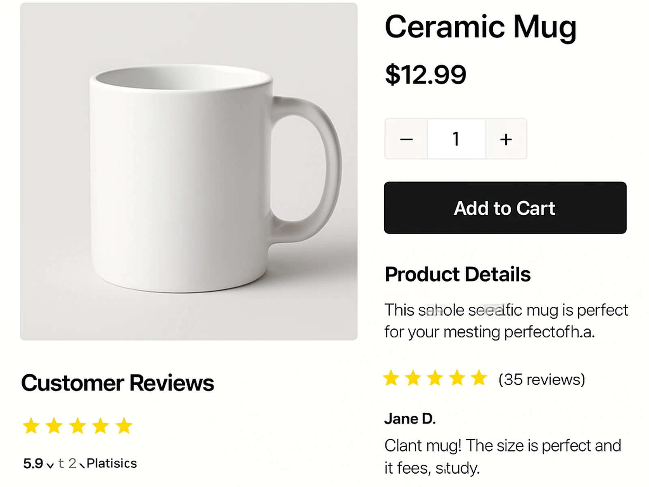649x487 pixels.
Task: Select the third yellow star under Customer Reviews
Action: coord(78,426)
